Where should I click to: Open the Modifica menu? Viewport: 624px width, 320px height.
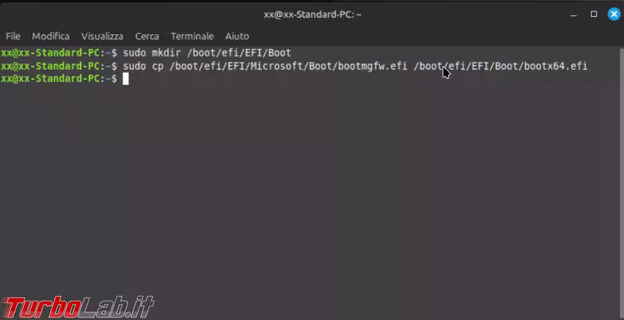coord(51,36)
